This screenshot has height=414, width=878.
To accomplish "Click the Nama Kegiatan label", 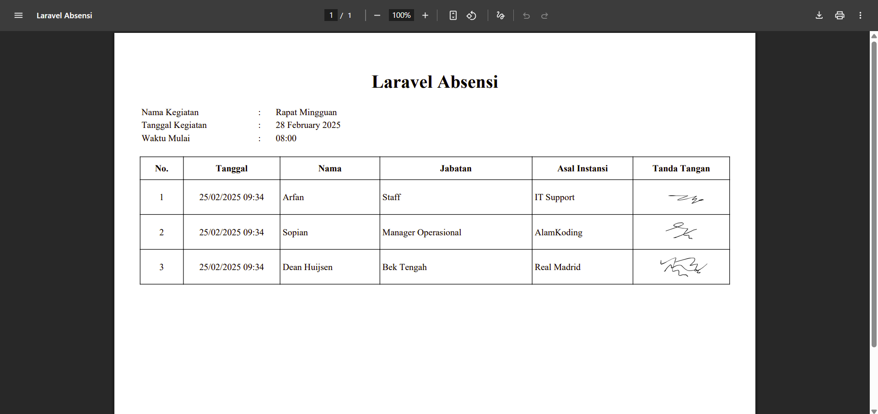I will 170,112.
